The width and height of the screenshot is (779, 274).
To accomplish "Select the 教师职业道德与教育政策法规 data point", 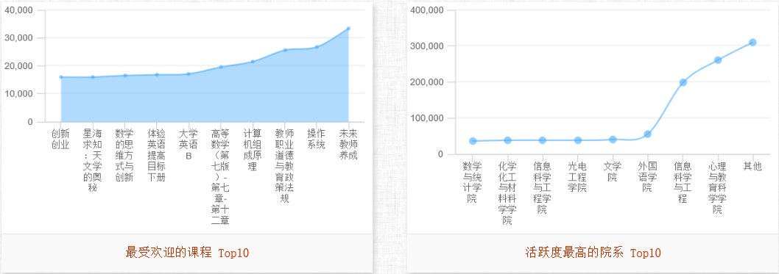I will point(285,50).
